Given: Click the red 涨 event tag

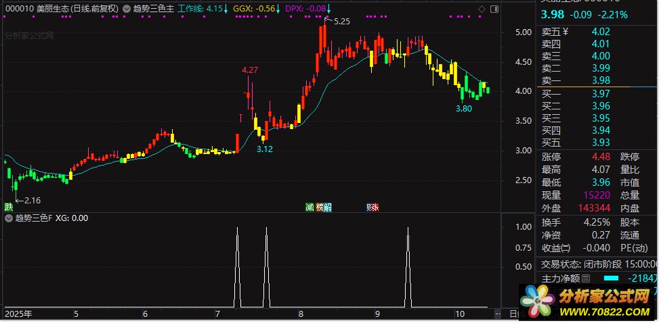Looking at the screenshot, I should 375,207.
